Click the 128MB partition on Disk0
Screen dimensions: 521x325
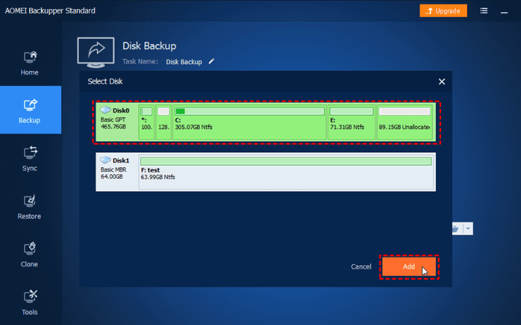163,123
